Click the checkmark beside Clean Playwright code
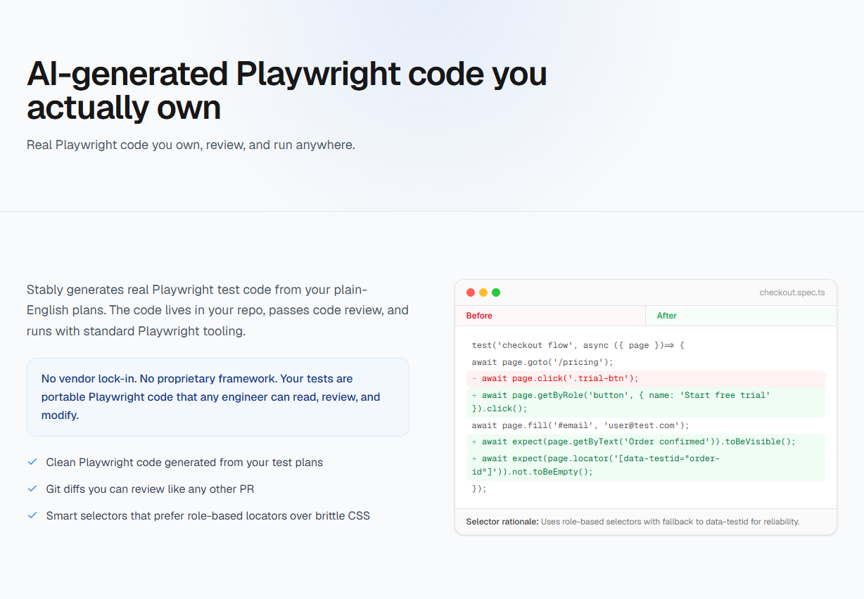 [32, 462]
